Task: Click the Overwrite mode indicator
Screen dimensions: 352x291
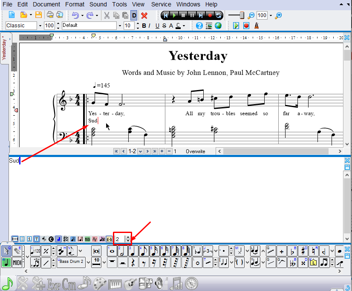Action: tap(195, 151)
